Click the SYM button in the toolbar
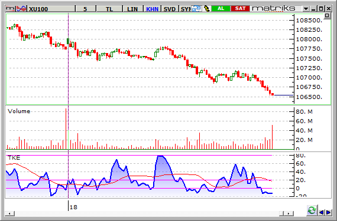337x221 pixels. tap(185, 9)
